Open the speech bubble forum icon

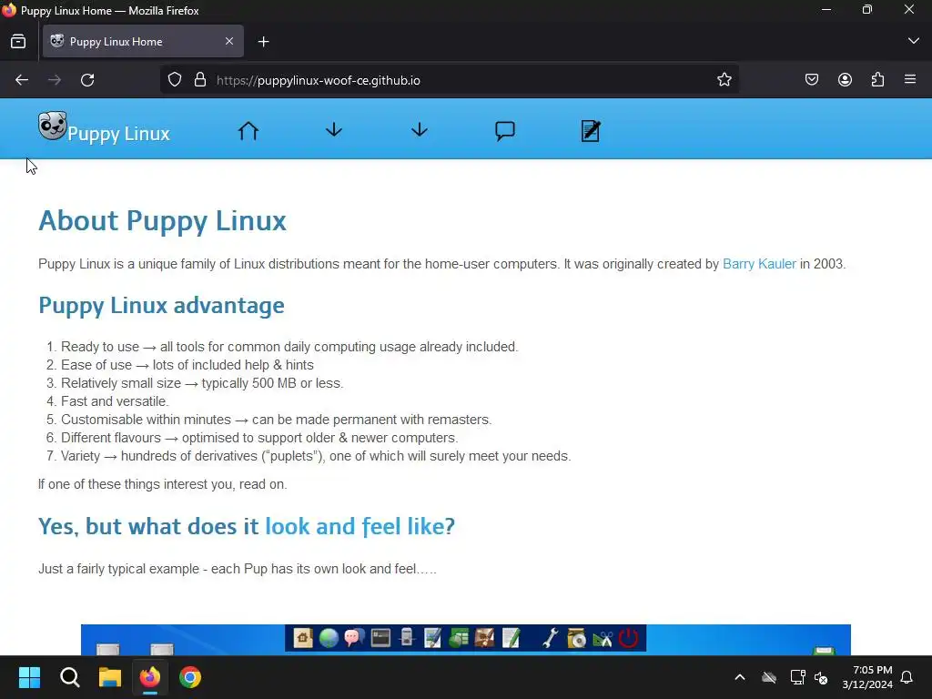504,131
